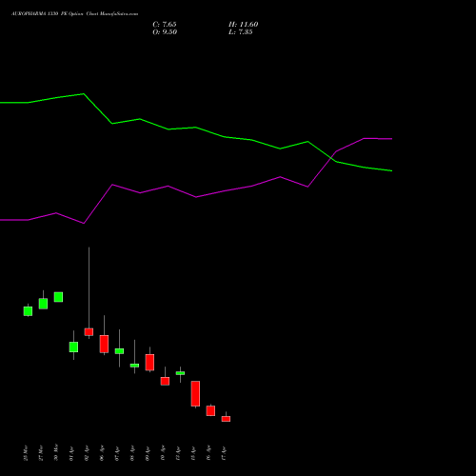Click the red candle with the tallest wick
This screenshot has width=476, height=476.
click(89, 332)
